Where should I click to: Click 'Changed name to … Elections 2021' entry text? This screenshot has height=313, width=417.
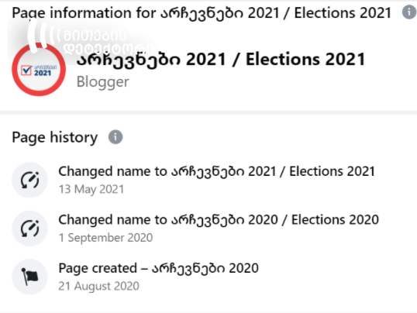(216, 171)
